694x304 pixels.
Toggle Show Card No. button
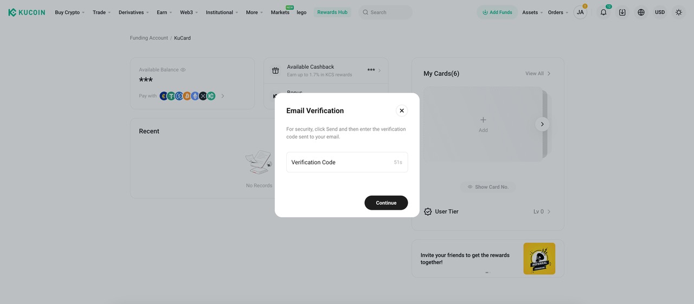(488, 187)
